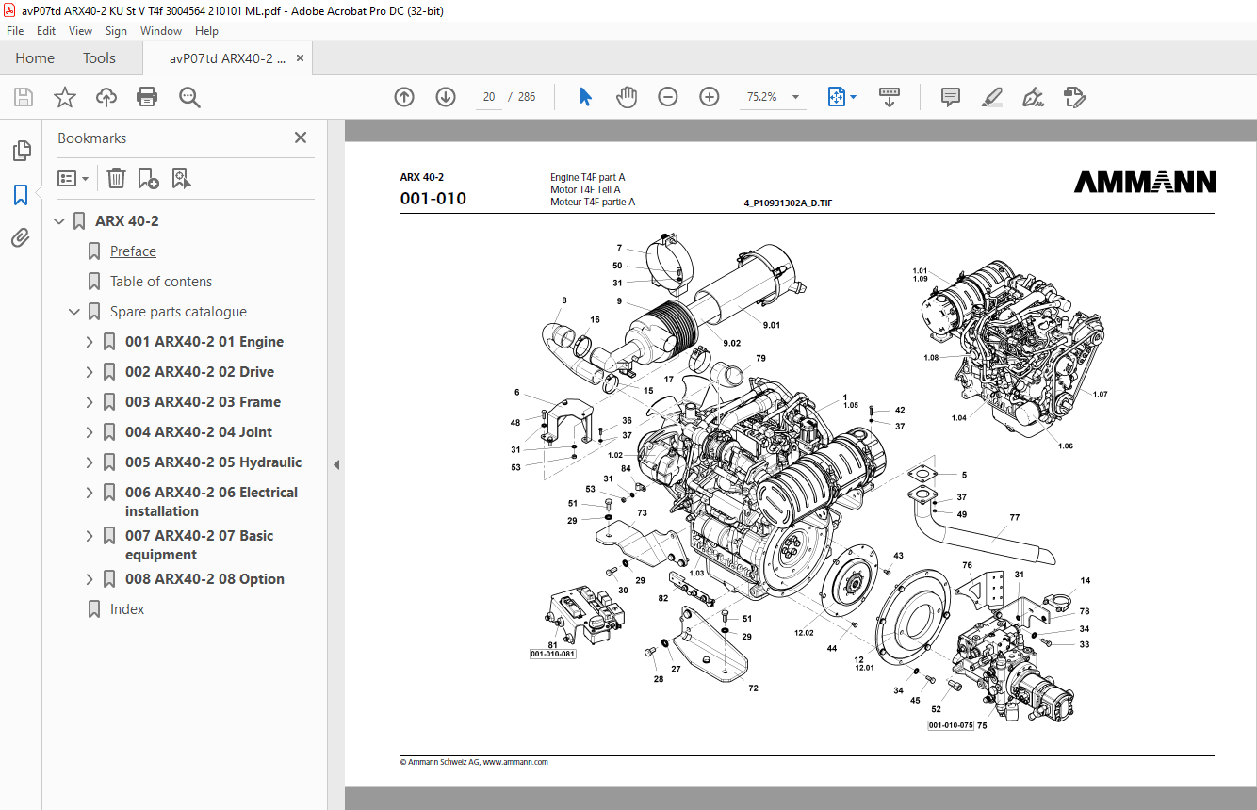Expand the 008 ARX40-2 08 Option bookmark
This screenshot has width=1257, height=810.
click(x=90, y=579)
